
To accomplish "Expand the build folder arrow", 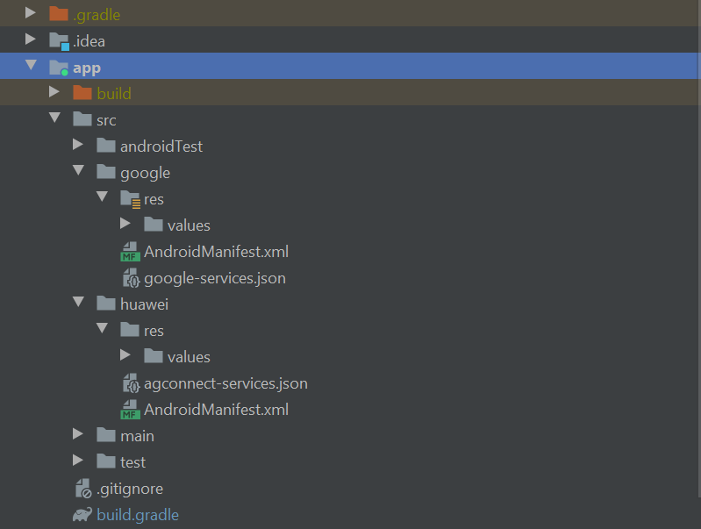I will click(x=54, y=91).
